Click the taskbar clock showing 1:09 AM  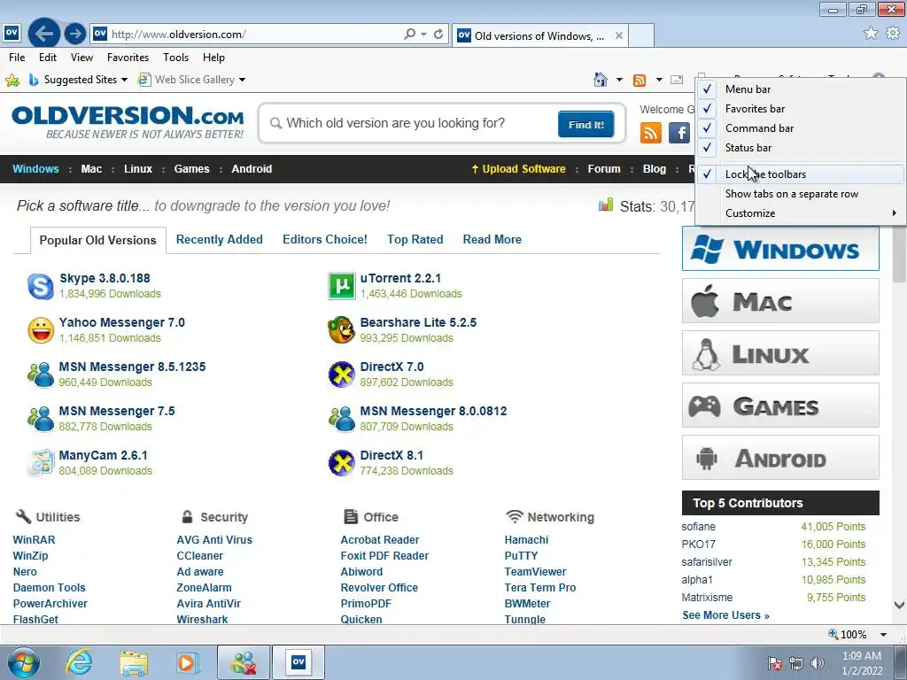(862, 663)
